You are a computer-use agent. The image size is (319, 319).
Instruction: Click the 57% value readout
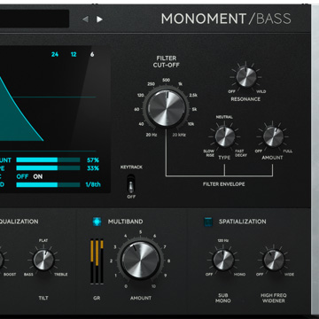93,160
